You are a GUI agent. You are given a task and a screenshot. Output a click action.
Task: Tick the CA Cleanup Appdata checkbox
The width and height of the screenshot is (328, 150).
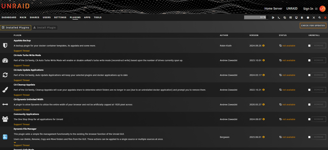tap(309, 90)
